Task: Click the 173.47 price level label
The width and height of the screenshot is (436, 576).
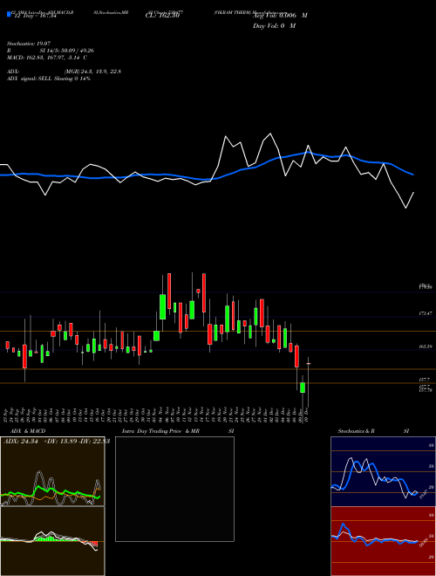Action: (426, 313)
